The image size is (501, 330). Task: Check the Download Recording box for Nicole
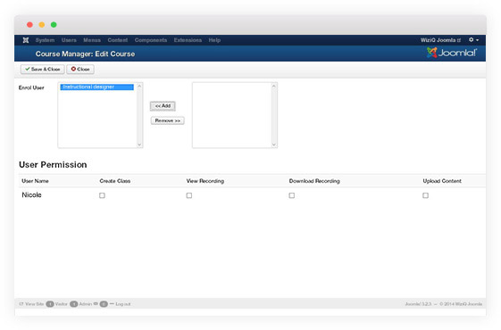292,195
